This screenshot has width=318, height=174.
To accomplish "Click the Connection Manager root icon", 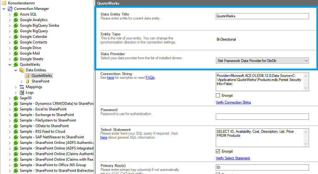I will pyautogui.click(x=10, y=9).
